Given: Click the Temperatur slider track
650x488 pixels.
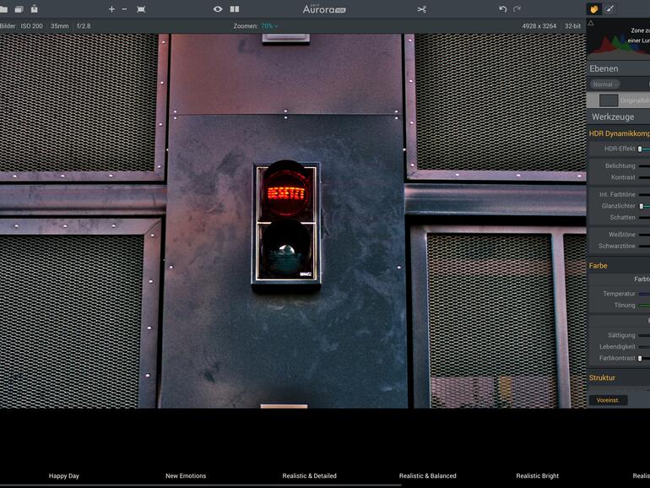Looking at the screenshot, I should click(644, 294).
